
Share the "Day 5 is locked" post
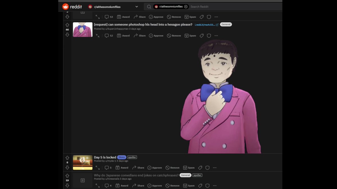coord(138,168)
